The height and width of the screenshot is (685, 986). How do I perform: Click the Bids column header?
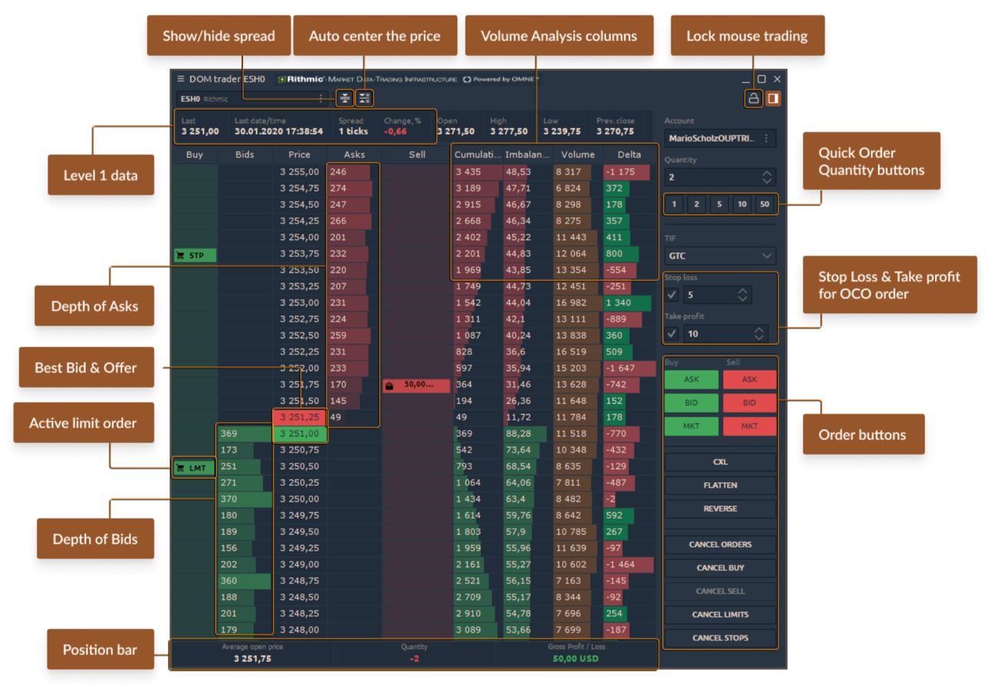click(245, 155)
